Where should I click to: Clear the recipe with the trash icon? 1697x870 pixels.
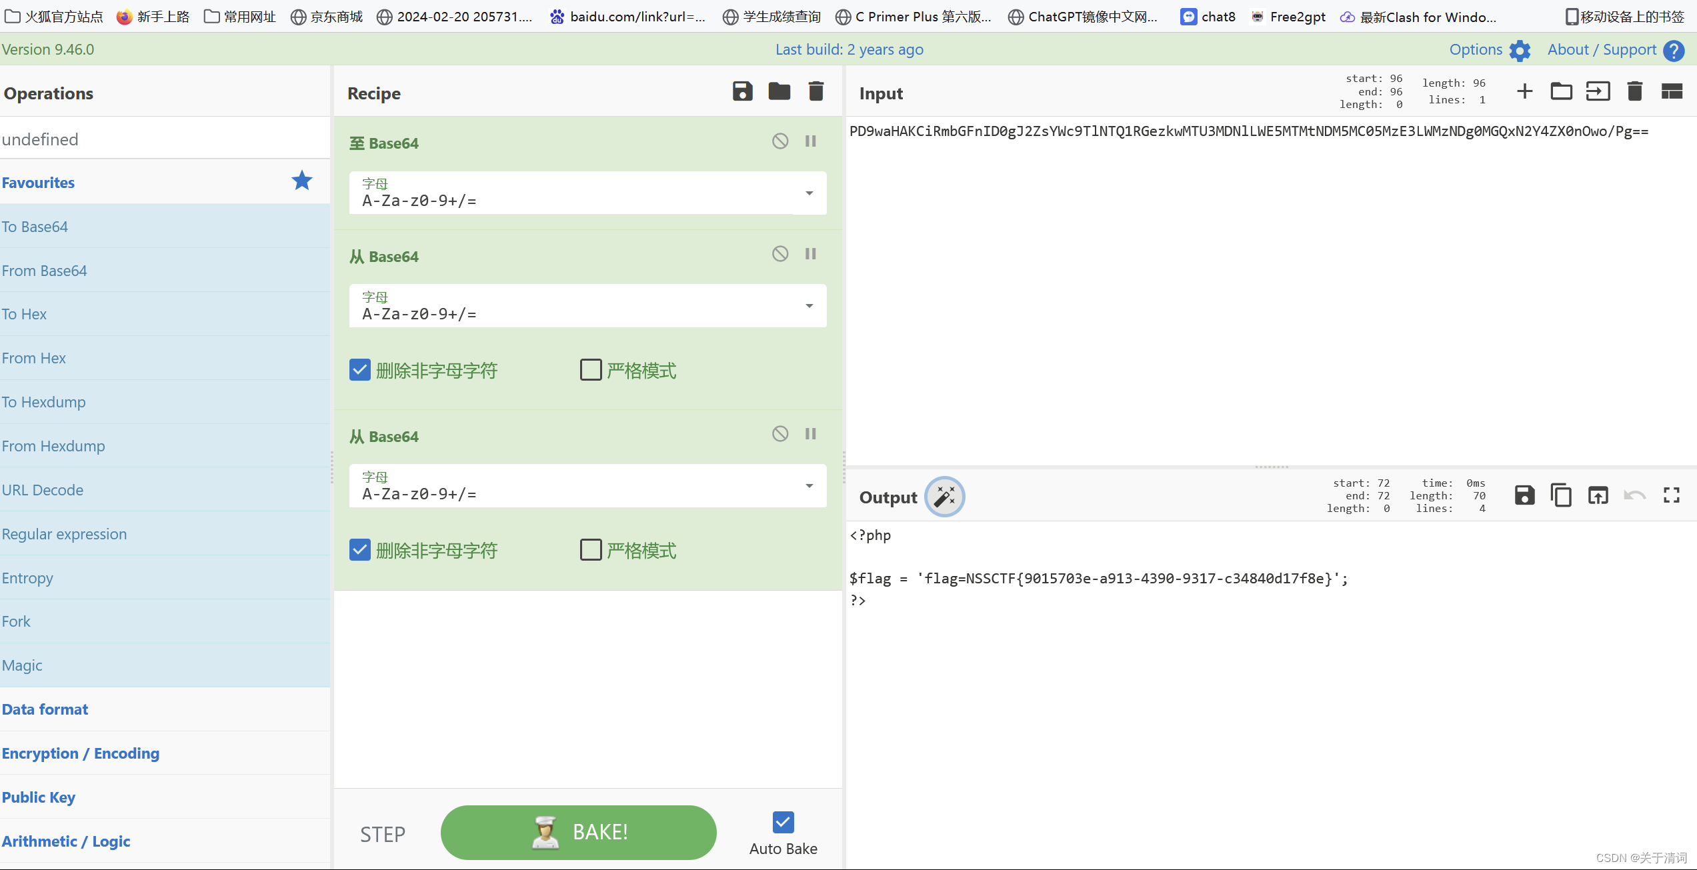pyautogui.click(x=815, y=91)
